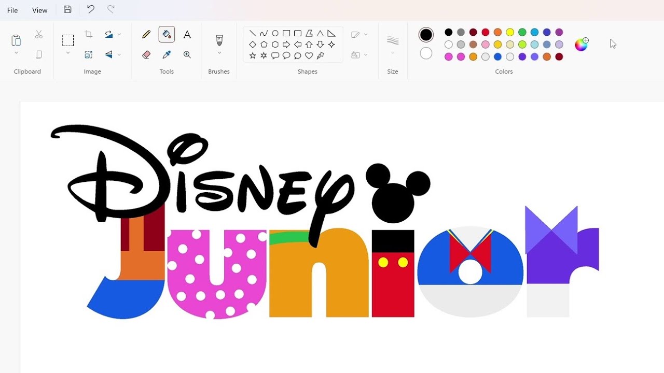Select the Eraser tool
Viewport: 664px width, 373px height.
pos(146,54)
